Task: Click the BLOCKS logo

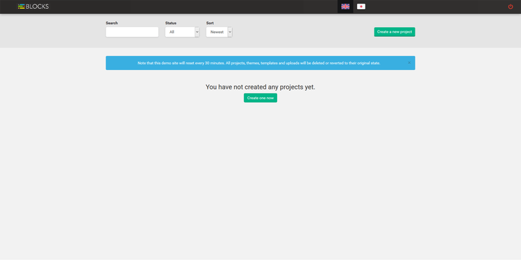Action: pyautogui.click(x=33, y=7)
